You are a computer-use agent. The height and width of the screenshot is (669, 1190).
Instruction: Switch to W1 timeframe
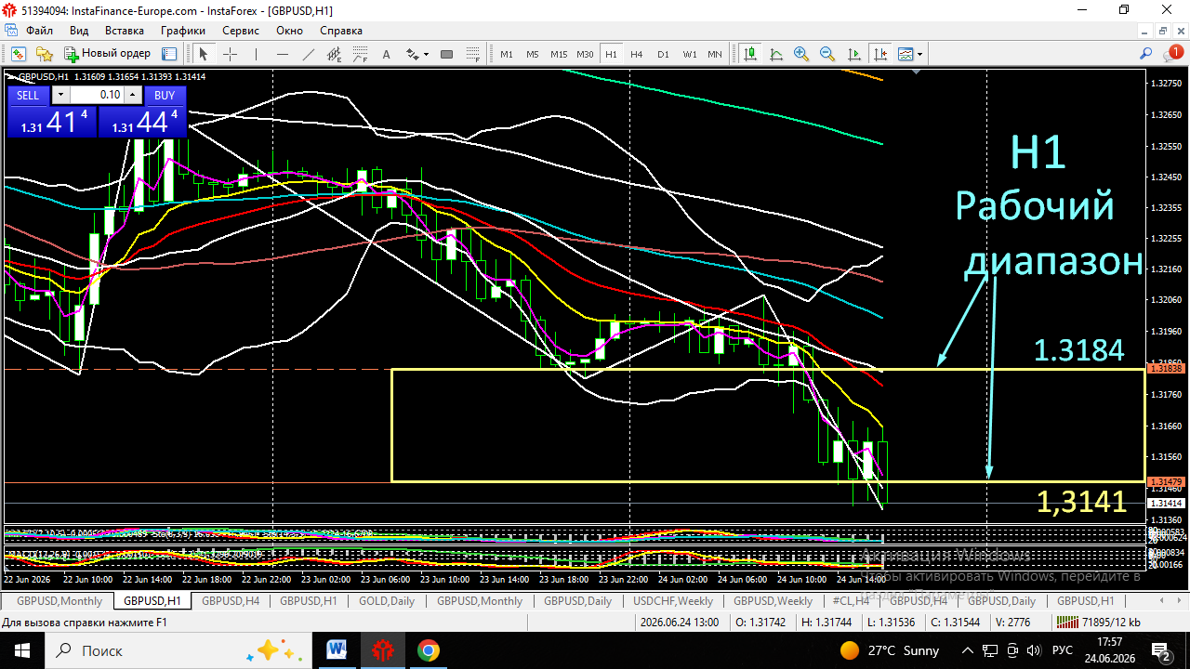pyautogui.click(x=689, y=54)
